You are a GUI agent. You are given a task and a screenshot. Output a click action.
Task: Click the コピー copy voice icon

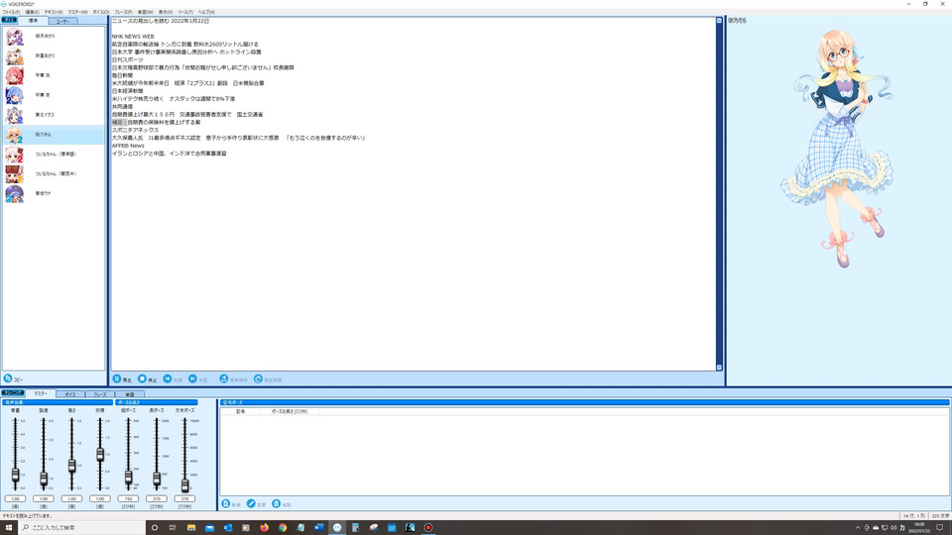tap(8, 378)
